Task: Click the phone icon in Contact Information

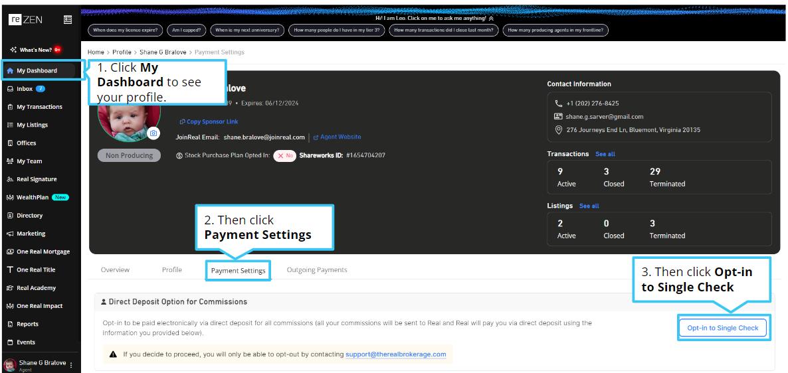Action: point(558,104)
